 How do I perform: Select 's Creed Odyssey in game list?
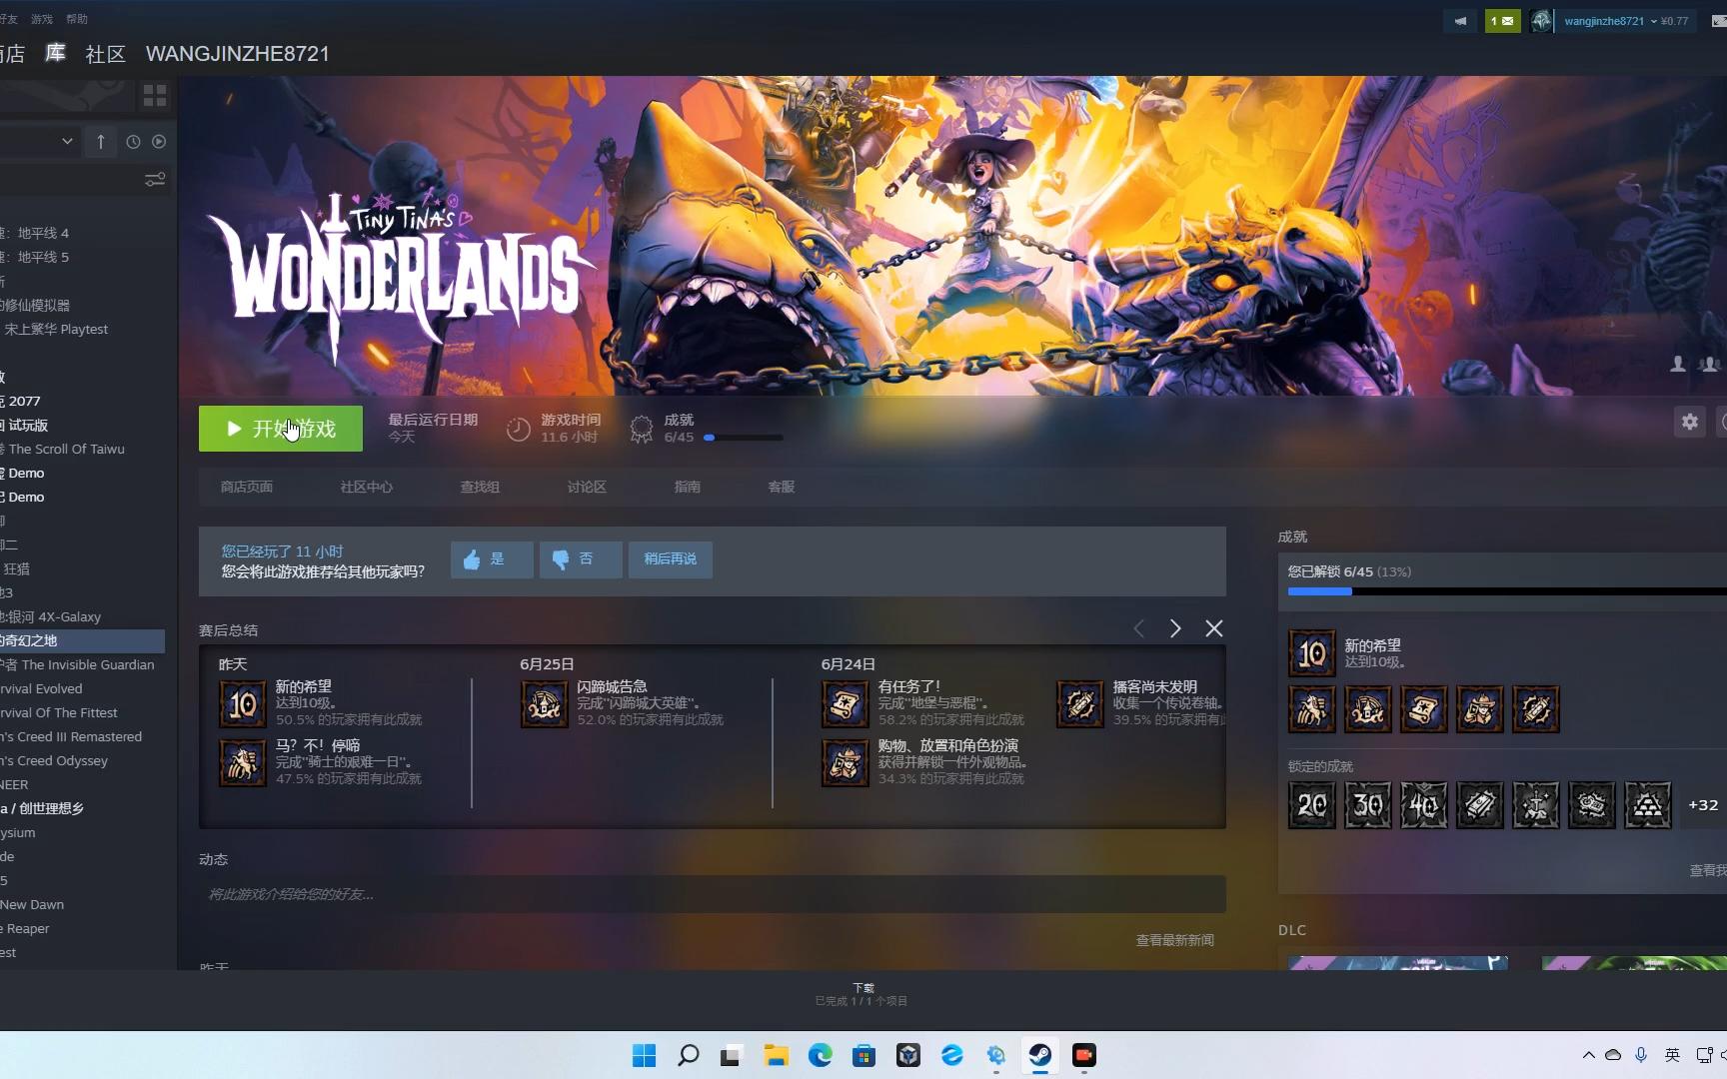[x=55, y=761]
